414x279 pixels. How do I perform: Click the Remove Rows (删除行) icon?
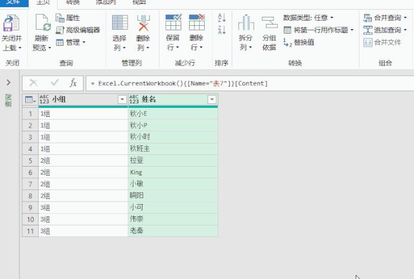[x=197, y=23]
